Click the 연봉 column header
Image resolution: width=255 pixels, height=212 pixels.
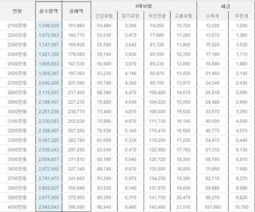[17, 11]
